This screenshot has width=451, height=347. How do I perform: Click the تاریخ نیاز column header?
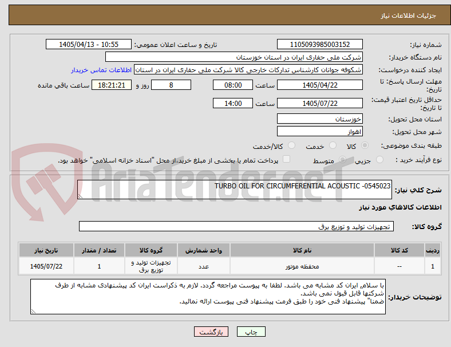tap(46, 250)
